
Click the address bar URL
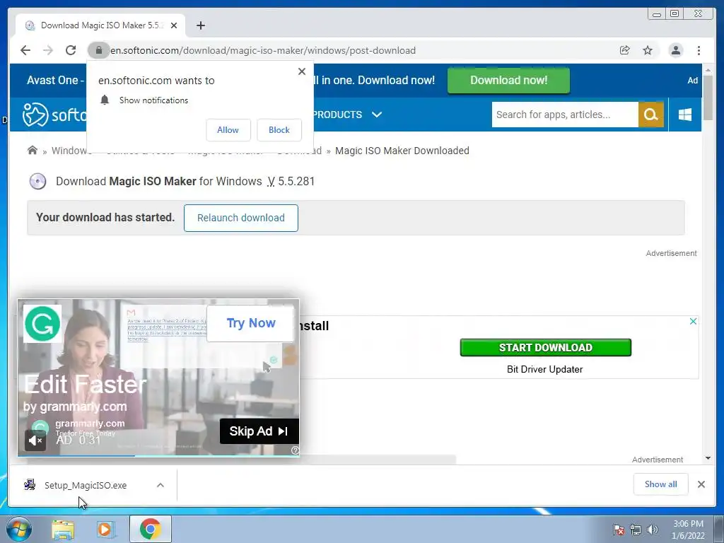(263, 50)
